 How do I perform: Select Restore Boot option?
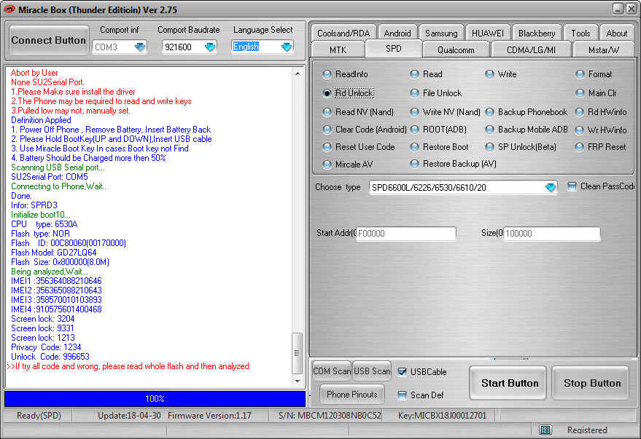[x=440, y=147]
